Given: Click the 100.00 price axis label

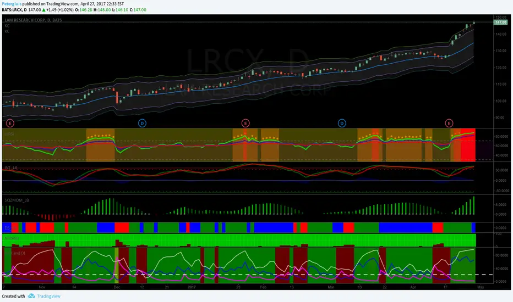Looking at the screenshot, I should click(x=501, y=101).
